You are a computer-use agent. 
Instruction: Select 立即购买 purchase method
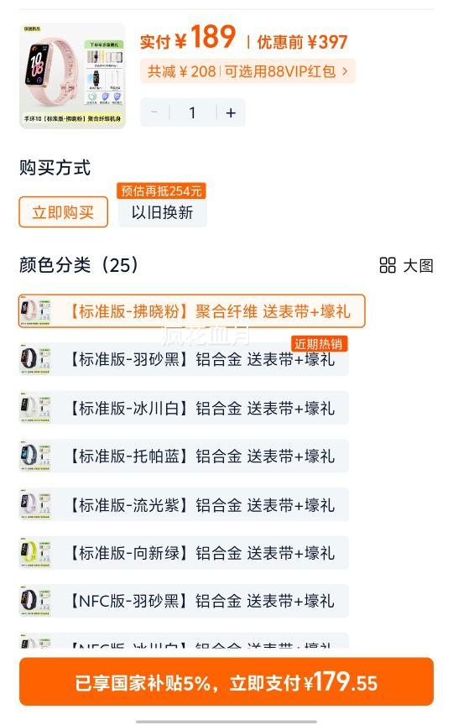[63, 212]
